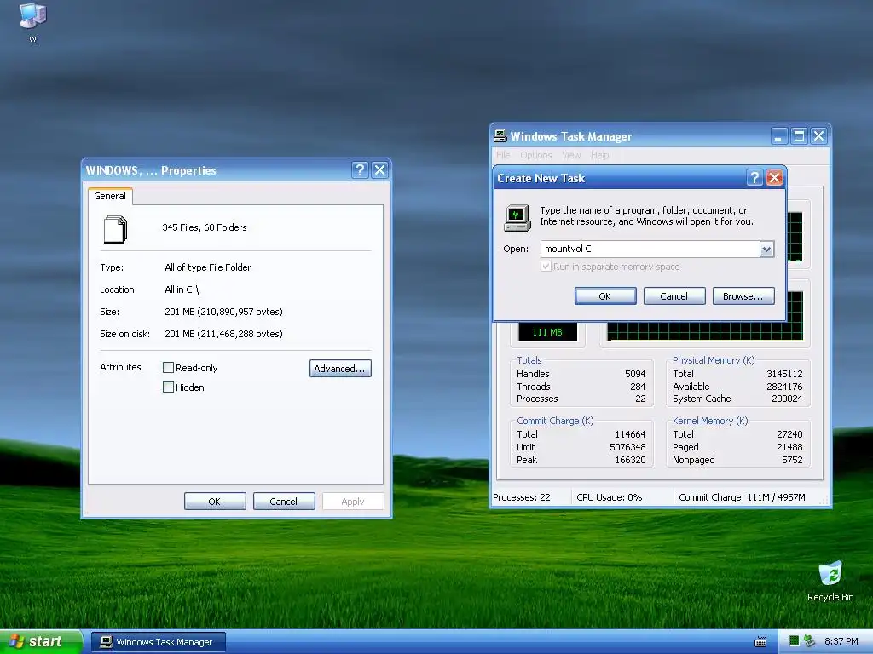Enable the Hidden attribute checkbox
873x654 pixels.
click(168, 387)
